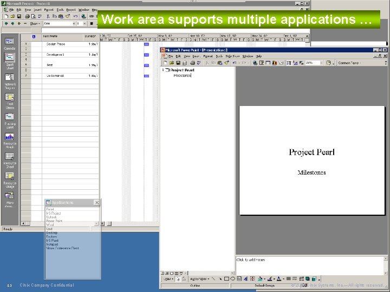Image resolution: width=390 pixels, height=292 pixels.
Task: Open Fill Color arrow in PowerPoint drawing toolbar
Action: click(264, 279)
